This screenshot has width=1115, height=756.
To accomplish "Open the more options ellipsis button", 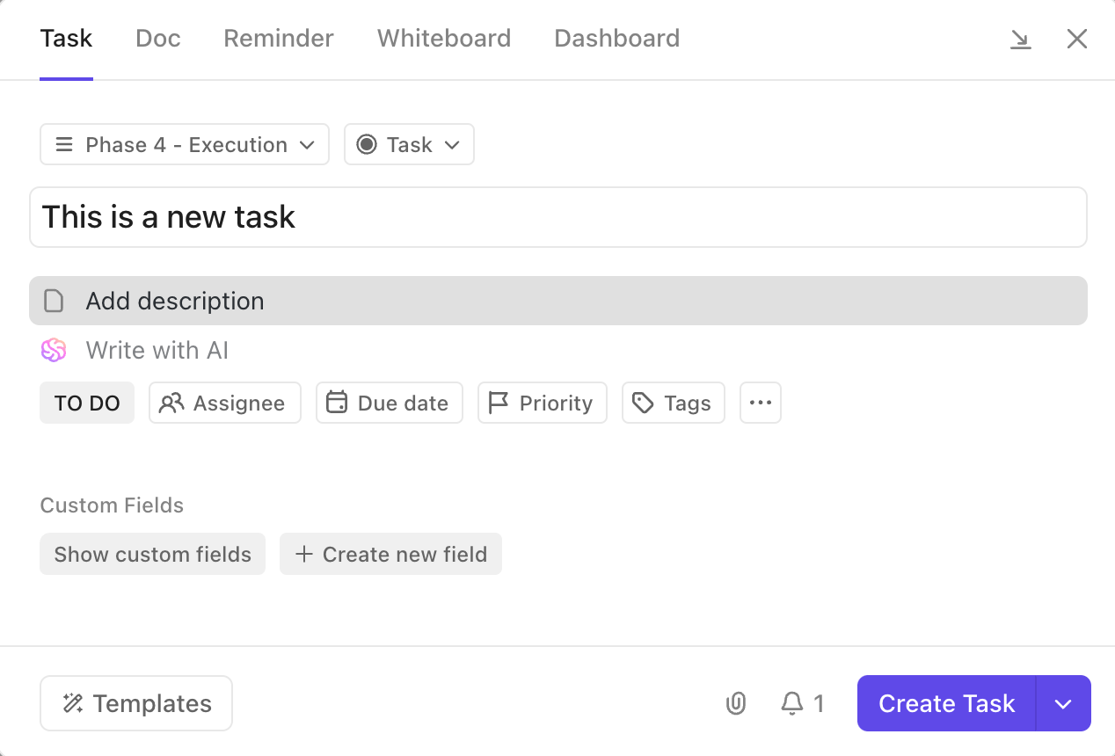I will tap(760, 403).
